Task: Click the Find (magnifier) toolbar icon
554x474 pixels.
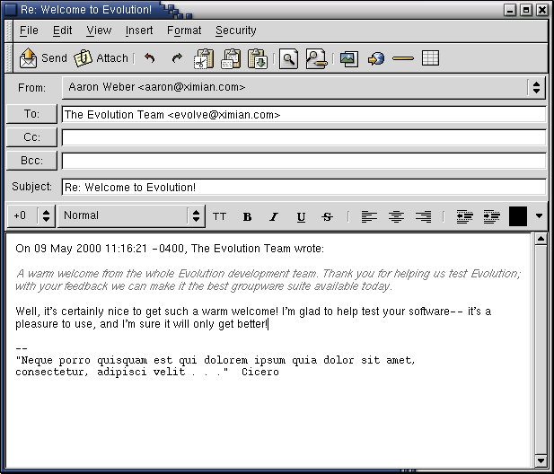Action: (288, 59)
